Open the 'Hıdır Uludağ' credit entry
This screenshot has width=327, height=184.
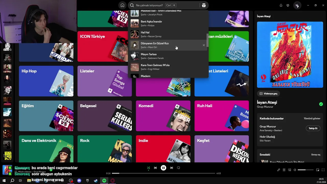click(267, 137)
